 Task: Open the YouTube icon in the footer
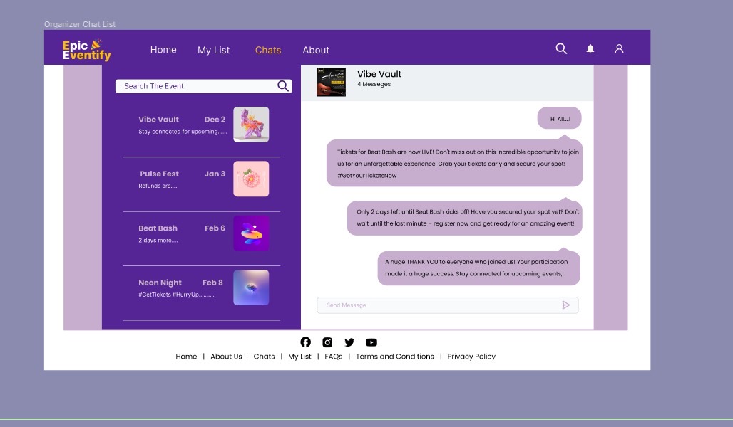click(371, 342)
